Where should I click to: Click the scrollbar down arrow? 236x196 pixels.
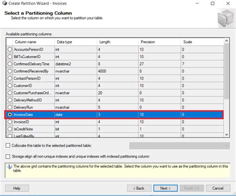tap(227, 135)
